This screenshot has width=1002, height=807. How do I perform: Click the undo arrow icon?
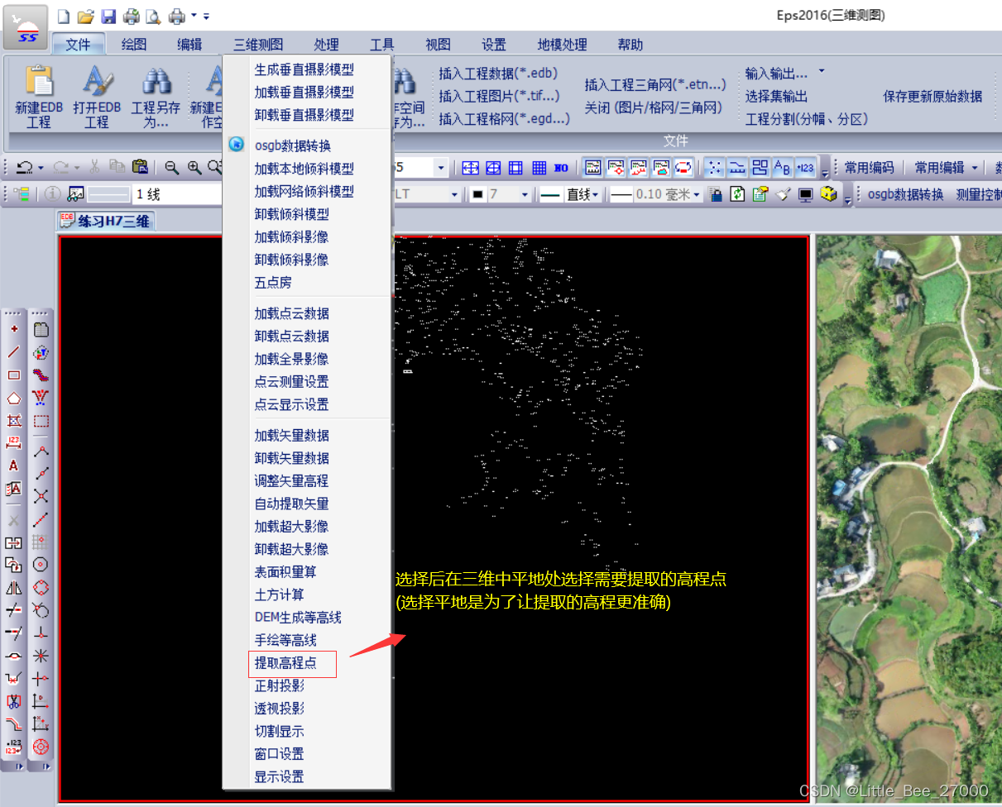point(24,168)
